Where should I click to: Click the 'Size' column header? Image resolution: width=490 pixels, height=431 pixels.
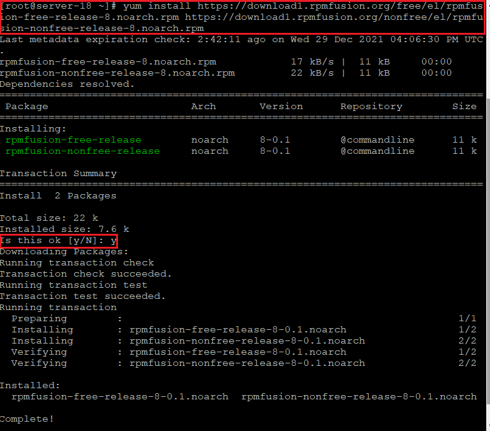(465, 107)
